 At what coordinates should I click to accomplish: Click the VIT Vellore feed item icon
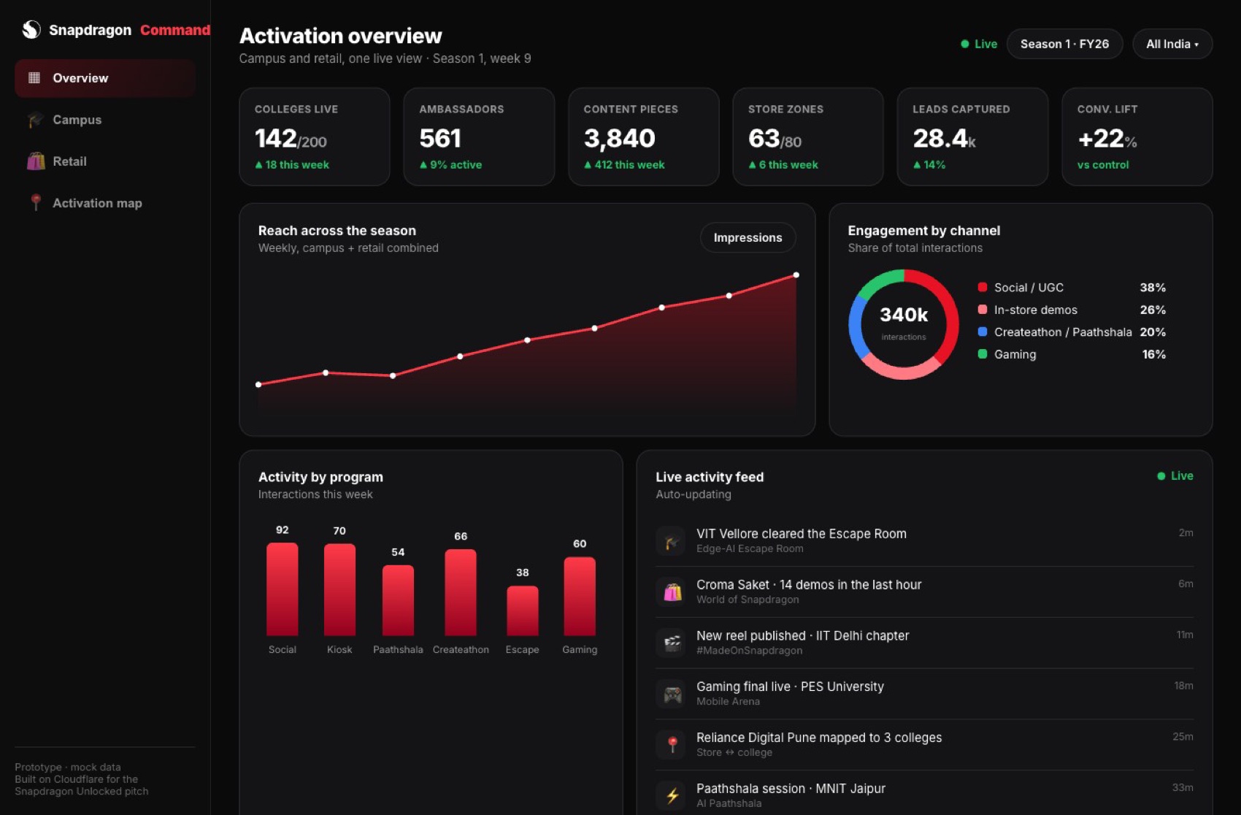[671, 541]
